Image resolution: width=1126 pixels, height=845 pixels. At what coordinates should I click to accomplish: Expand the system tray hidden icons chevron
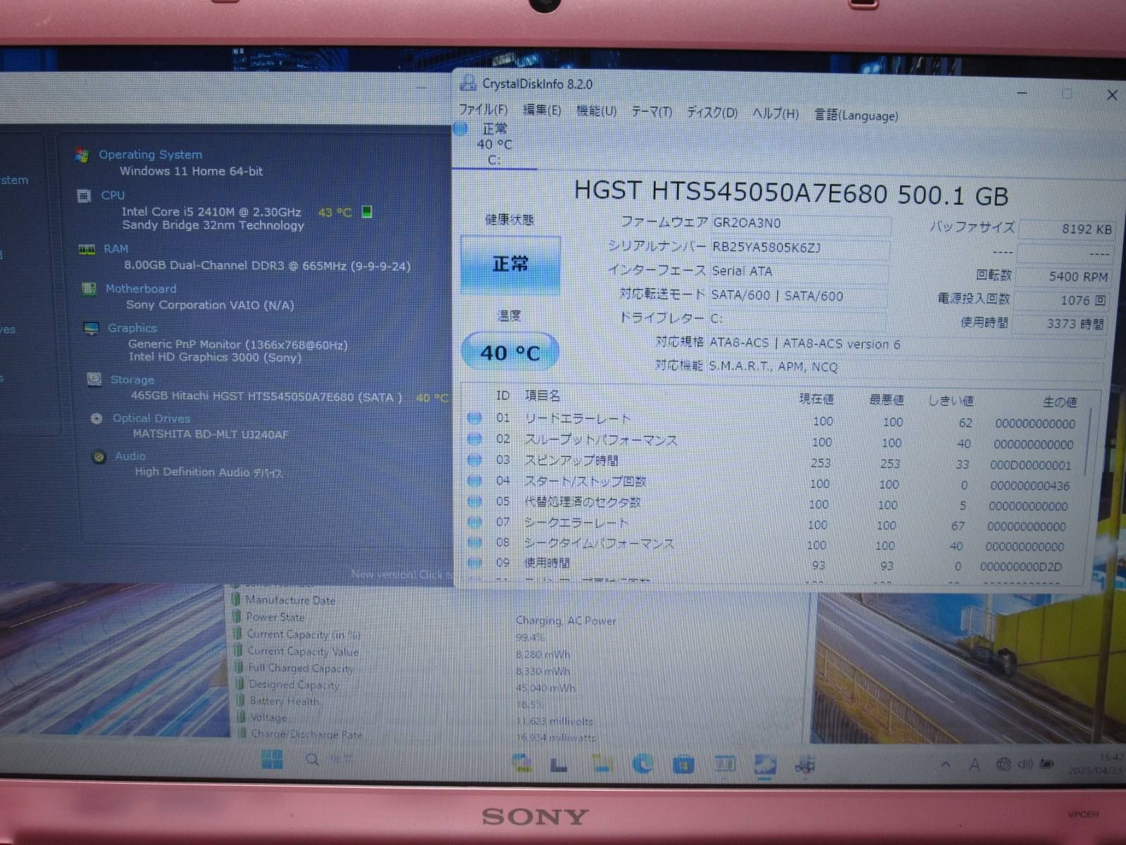pyautogui.click(x=946, y=764)
